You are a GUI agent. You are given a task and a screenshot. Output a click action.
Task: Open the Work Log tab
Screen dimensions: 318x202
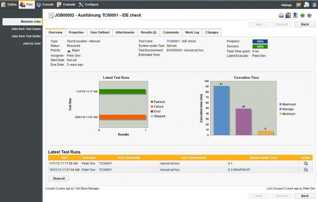pyautogui.click(x=192, y=32)
